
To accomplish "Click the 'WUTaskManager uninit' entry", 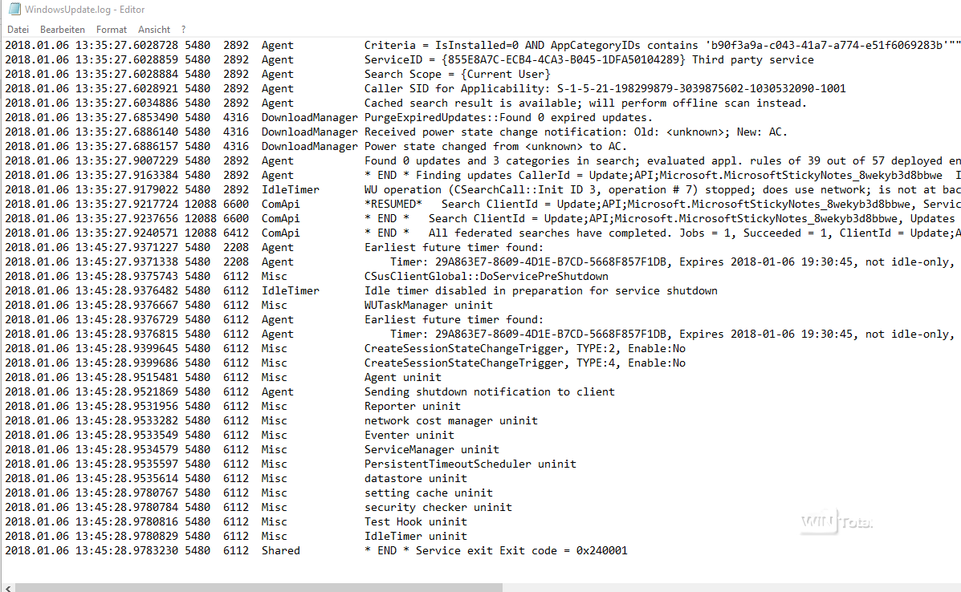I will (428, 306).
